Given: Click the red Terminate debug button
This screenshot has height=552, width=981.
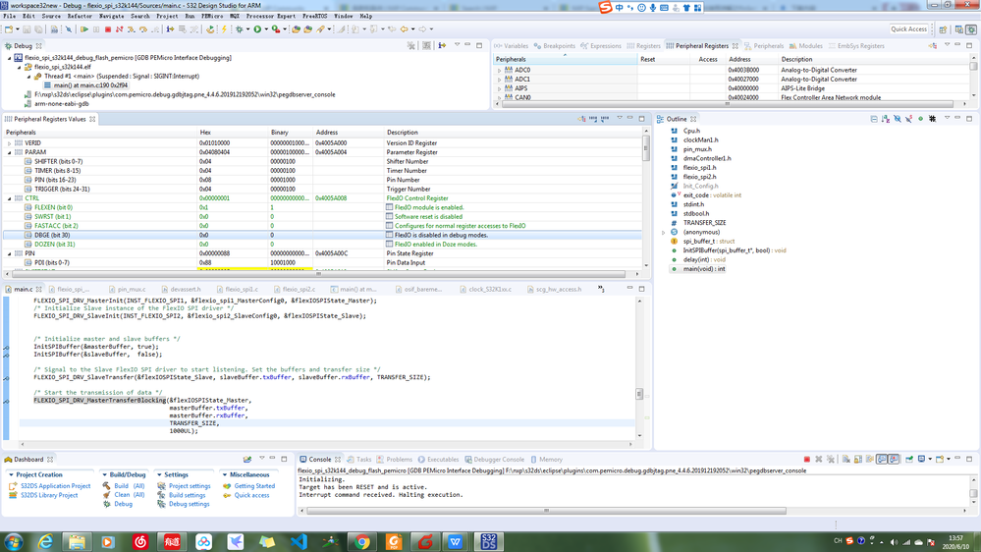Looking at the screenshot, I should coord(108,29).
